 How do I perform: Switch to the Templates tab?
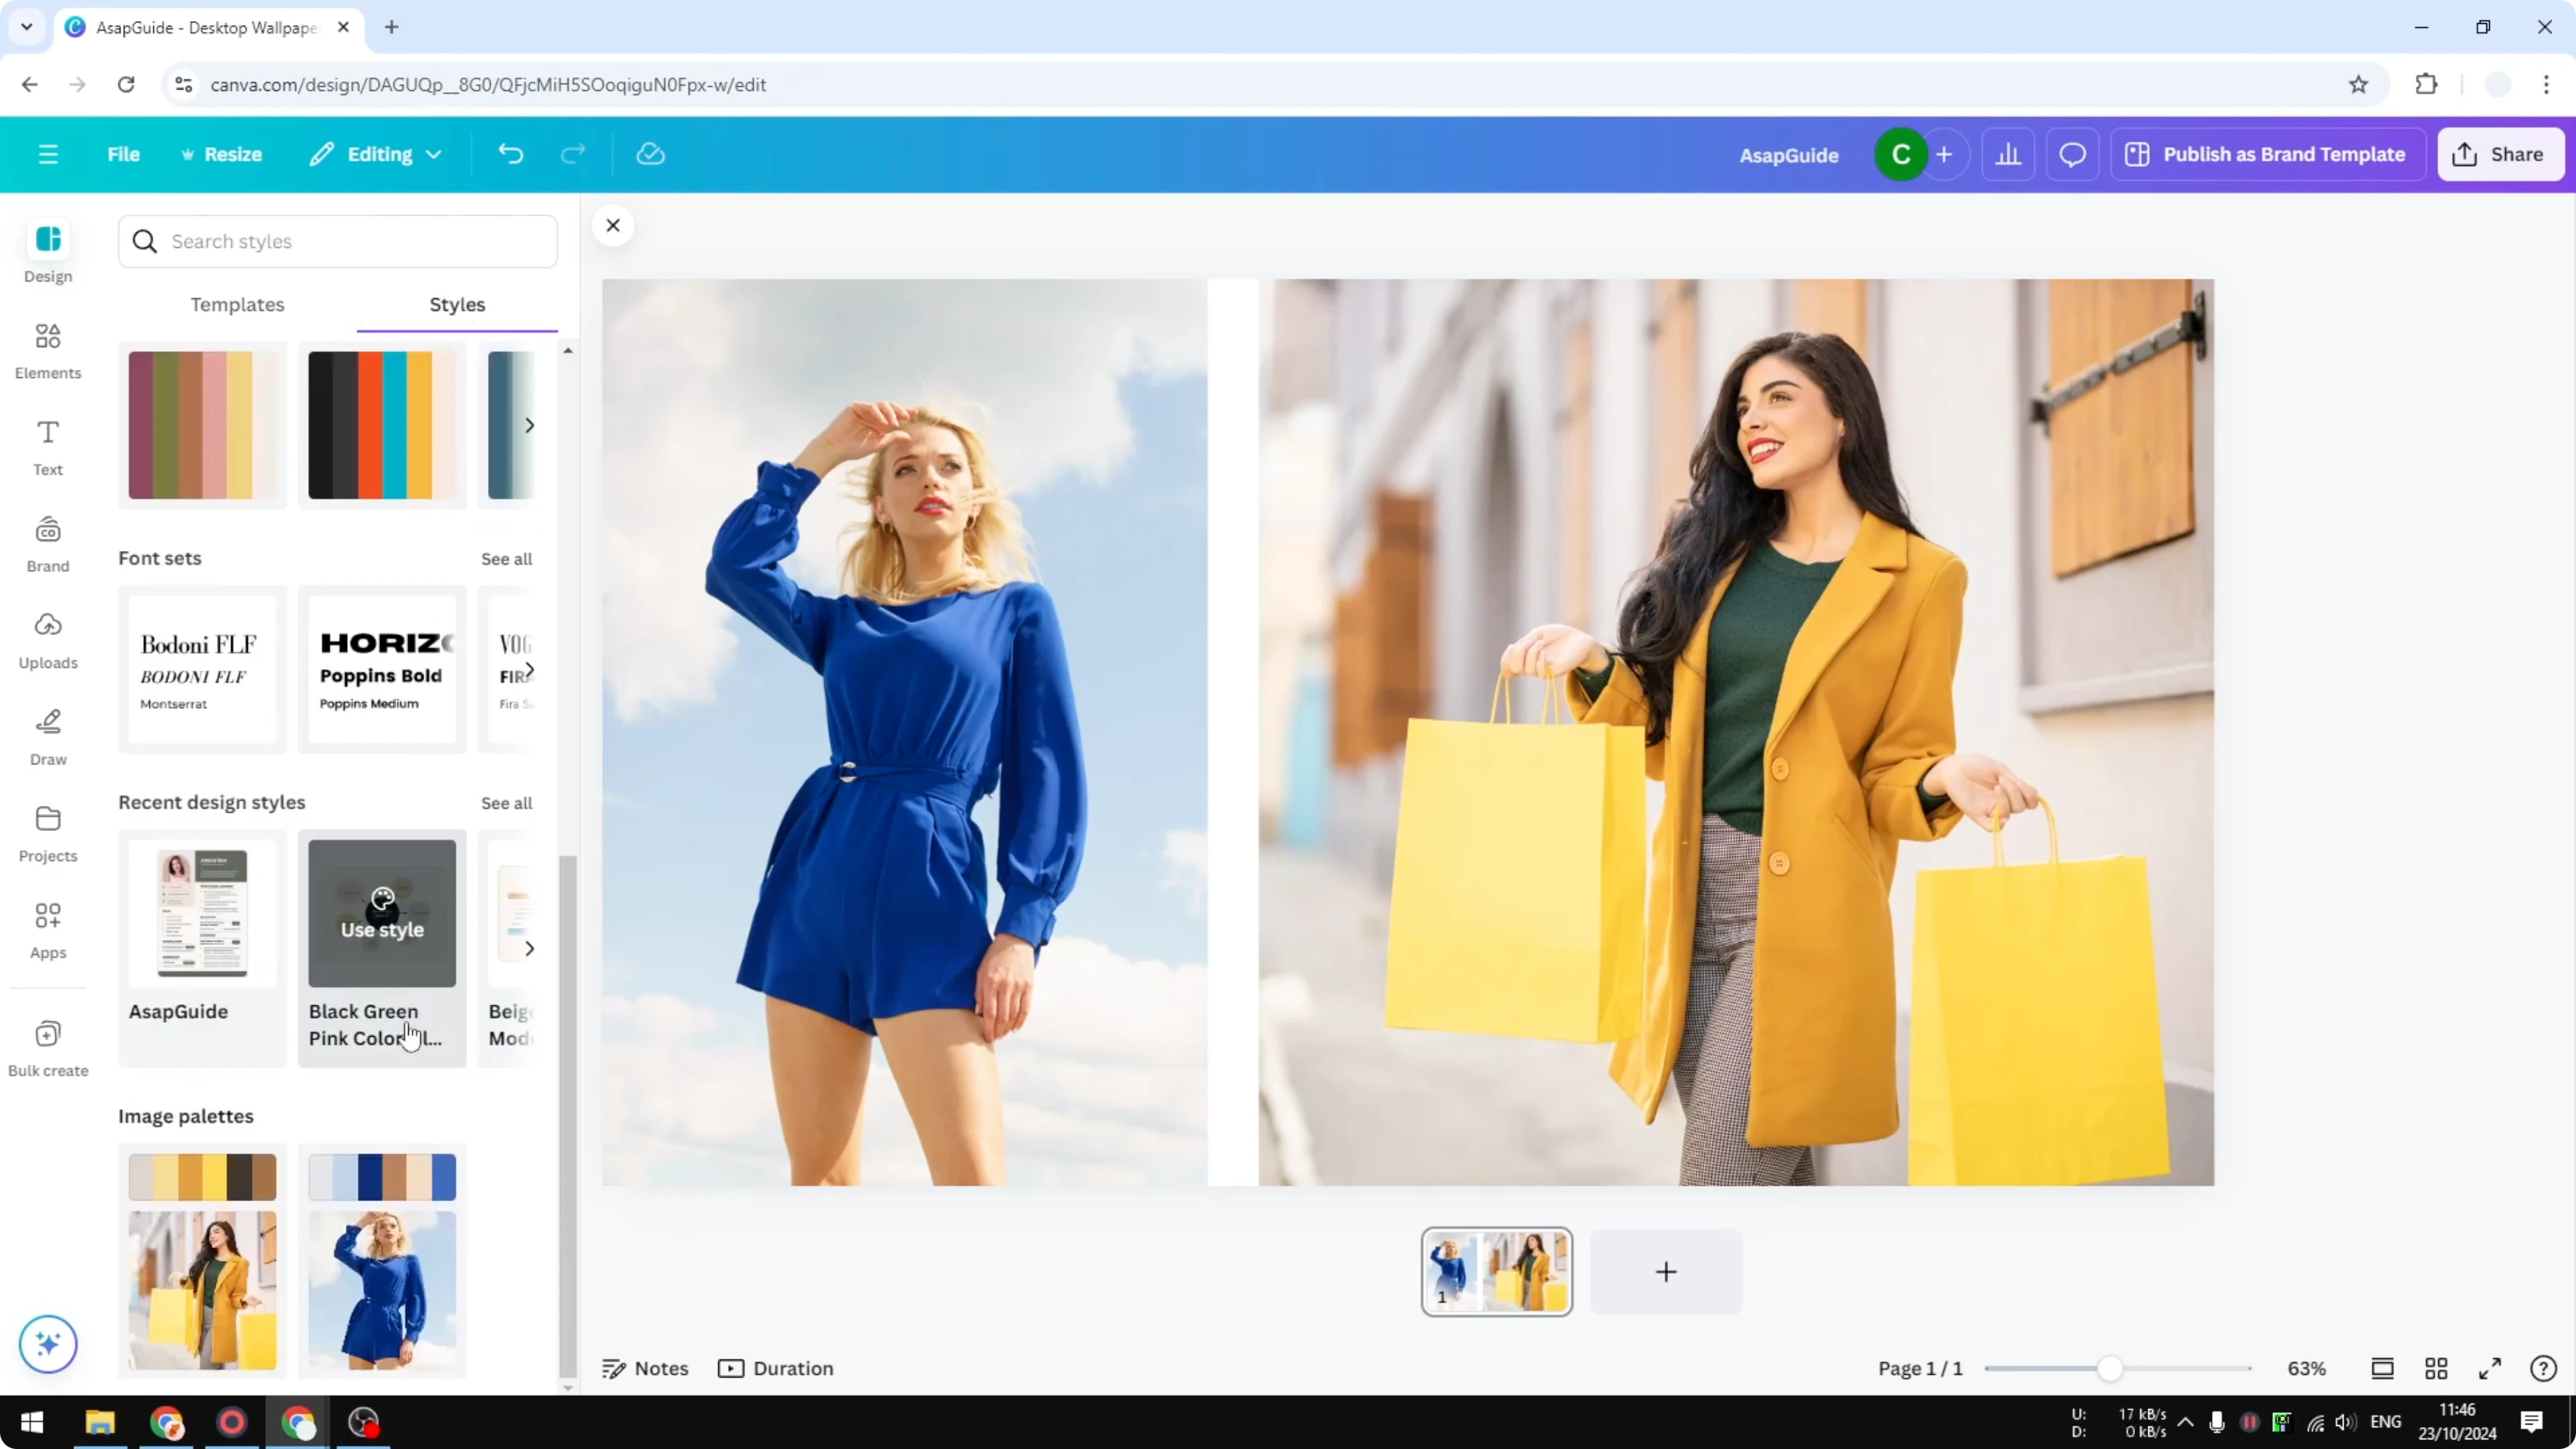[237, 305]
